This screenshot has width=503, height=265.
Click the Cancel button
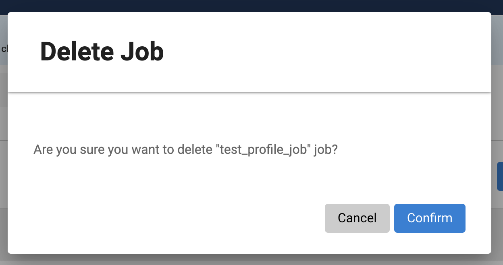[x=357, y=218]
